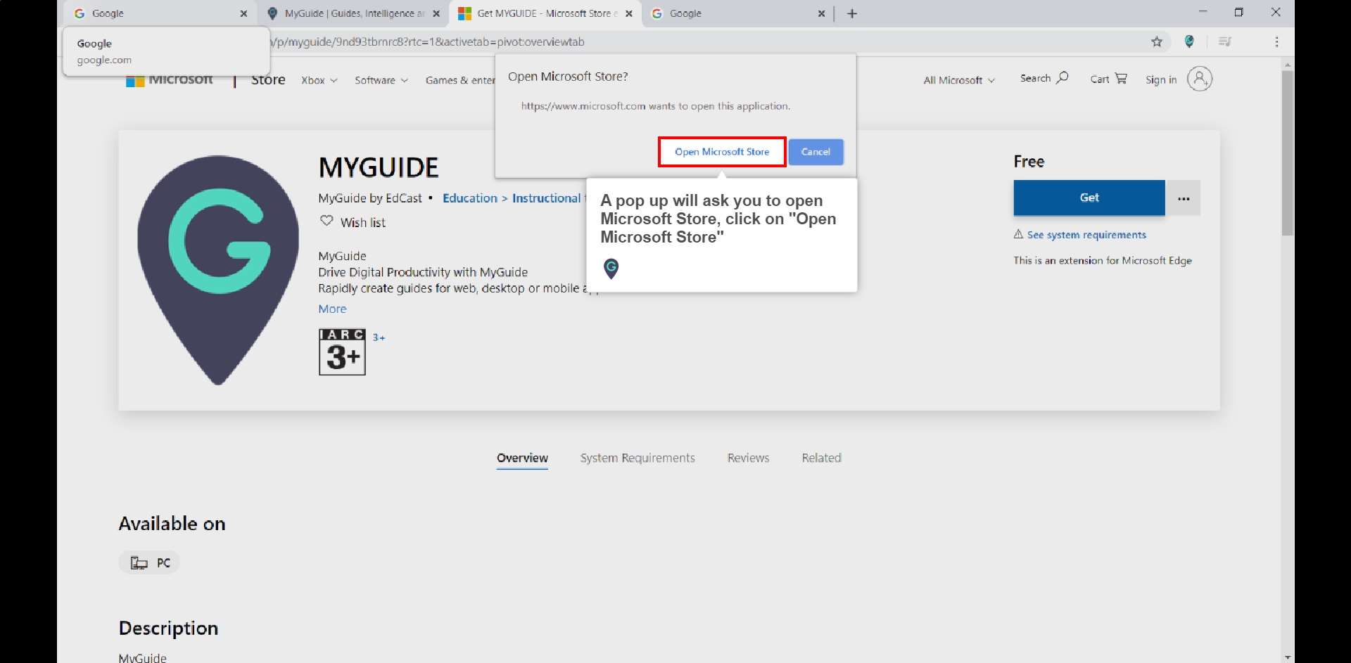The height and width of the screenshot is (663, 1351).
Task: Click the Wish list heart icon
Action: (x=326, y=221)
